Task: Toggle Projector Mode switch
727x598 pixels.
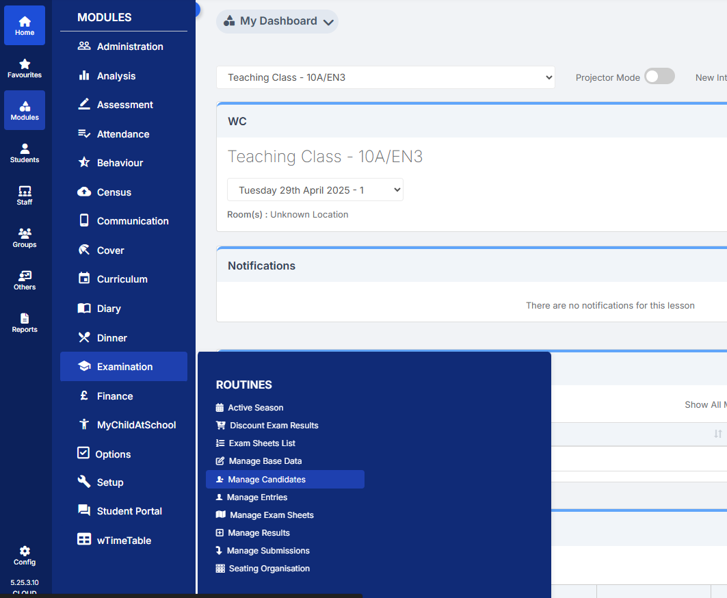Action: [659, 77]
